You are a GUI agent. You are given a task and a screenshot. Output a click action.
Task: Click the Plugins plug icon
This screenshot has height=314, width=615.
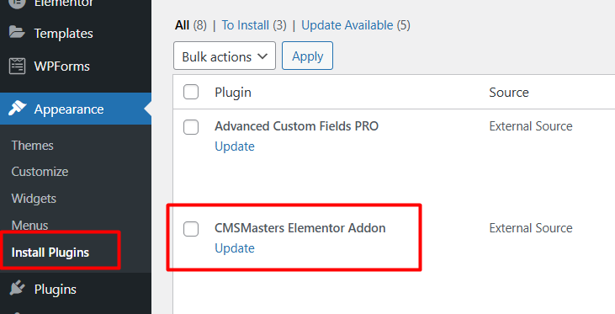17,289
